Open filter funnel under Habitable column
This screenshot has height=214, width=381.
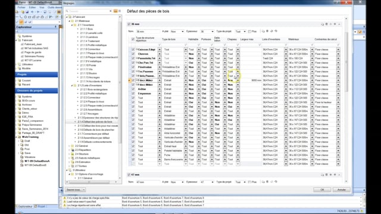[x=199, y=45]
